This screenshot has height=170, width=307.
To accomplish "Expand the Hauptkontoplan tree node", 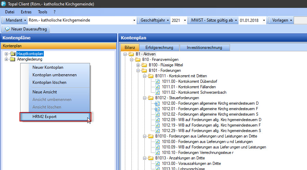I will click(6, 54).
